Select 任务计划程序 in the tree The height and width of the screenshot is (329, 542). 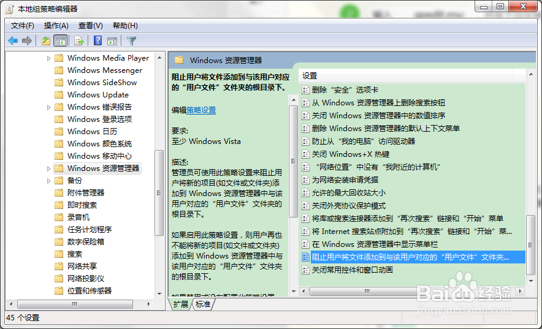(90, 230)
